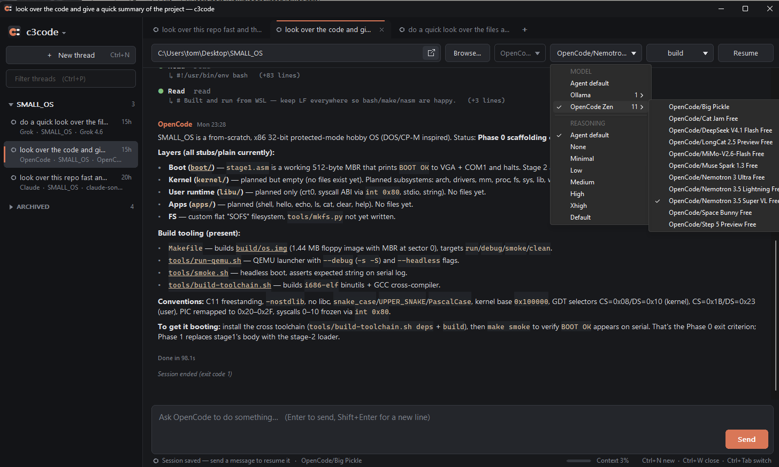Click the c3code logo icon in sidebar
779x467 pixels.
[15, 32]
